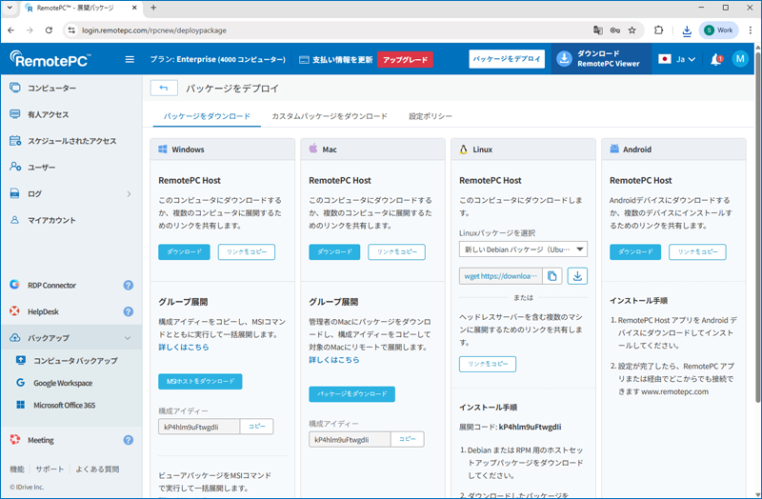Open browser downloads icon
This screenshot has height=499, width=762.
(x=687, y=30)
